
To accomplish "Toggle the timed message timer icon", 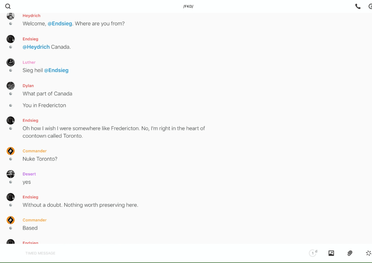I will tap(313, 253).
